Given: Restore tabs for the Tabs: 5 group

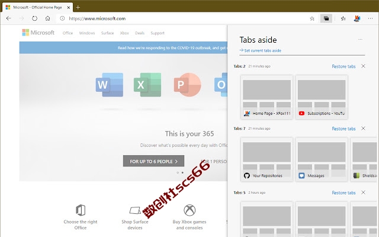Looking at the screenshot, I should coord(343,193).
